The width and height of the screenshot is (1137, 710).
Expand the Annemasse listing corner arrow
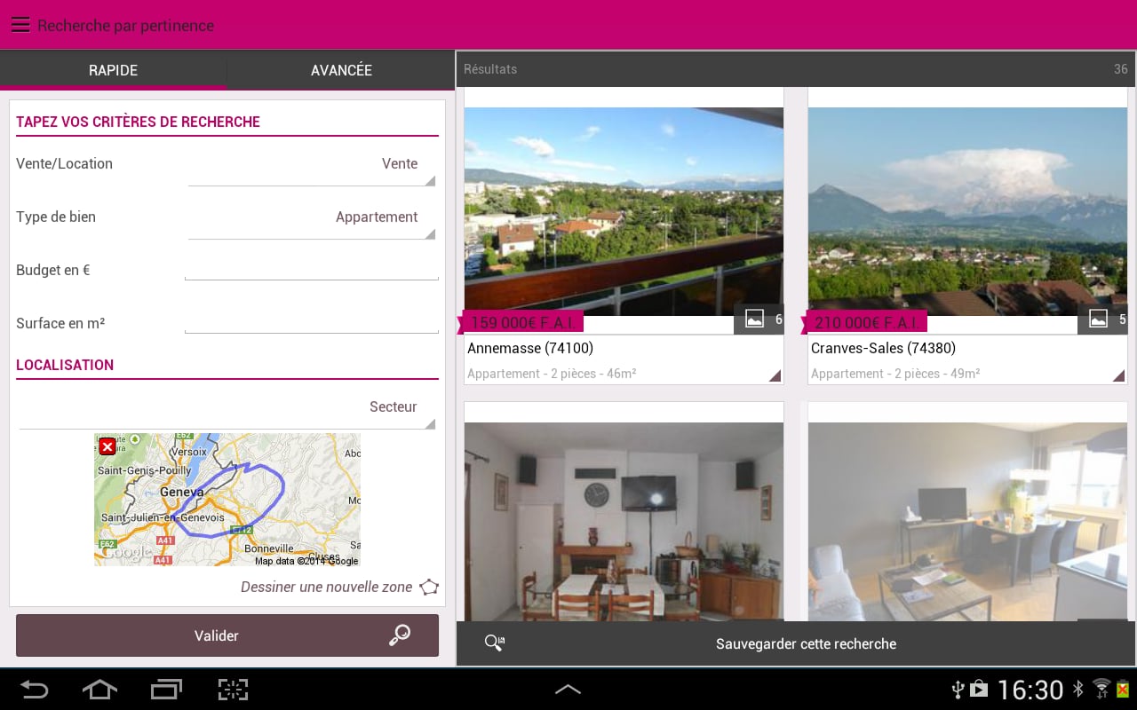[x=775, y=376]
